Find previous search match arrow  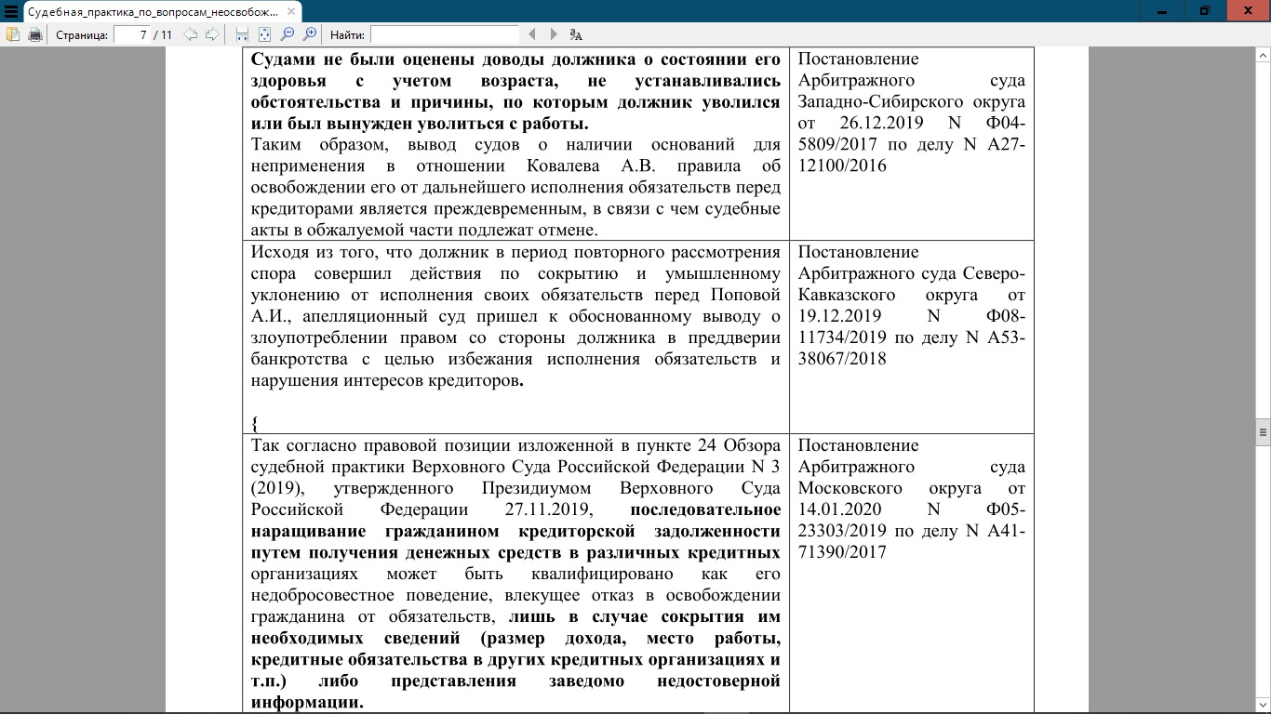[532, 34]
